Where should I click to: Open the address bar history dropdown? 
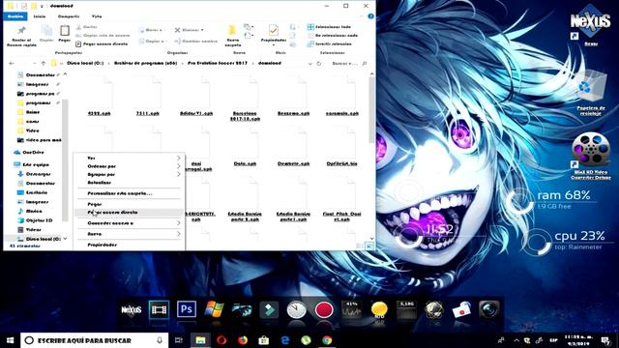click(309, 63)
